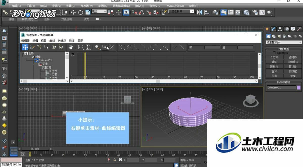The height and width of the screenshot is (167, 303).
Task: Open the 编辑器 menu in Curve Editor
Action: 25,41
